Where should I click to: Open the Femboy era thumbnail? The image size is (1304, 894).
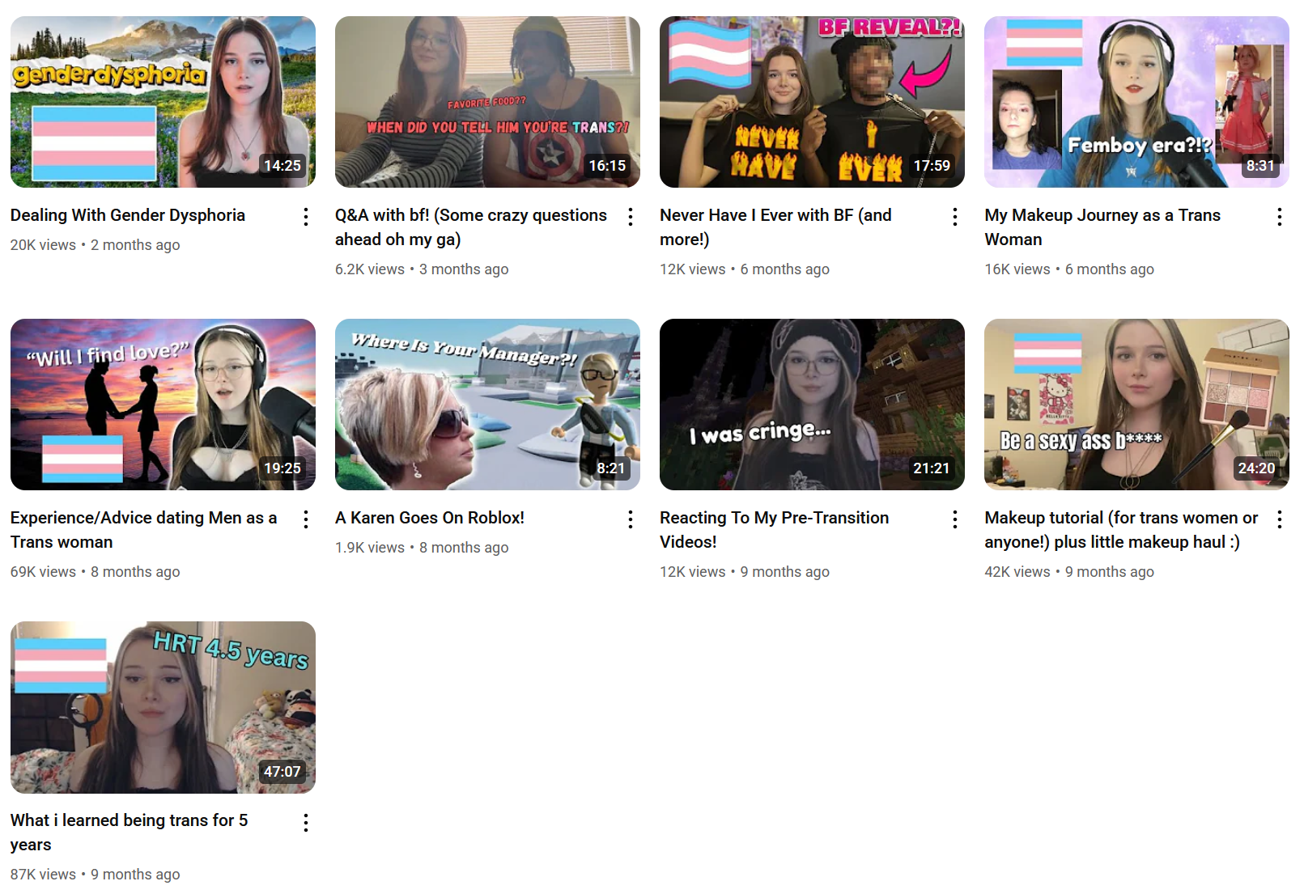pyautogui.click(x=1136, y=102)
